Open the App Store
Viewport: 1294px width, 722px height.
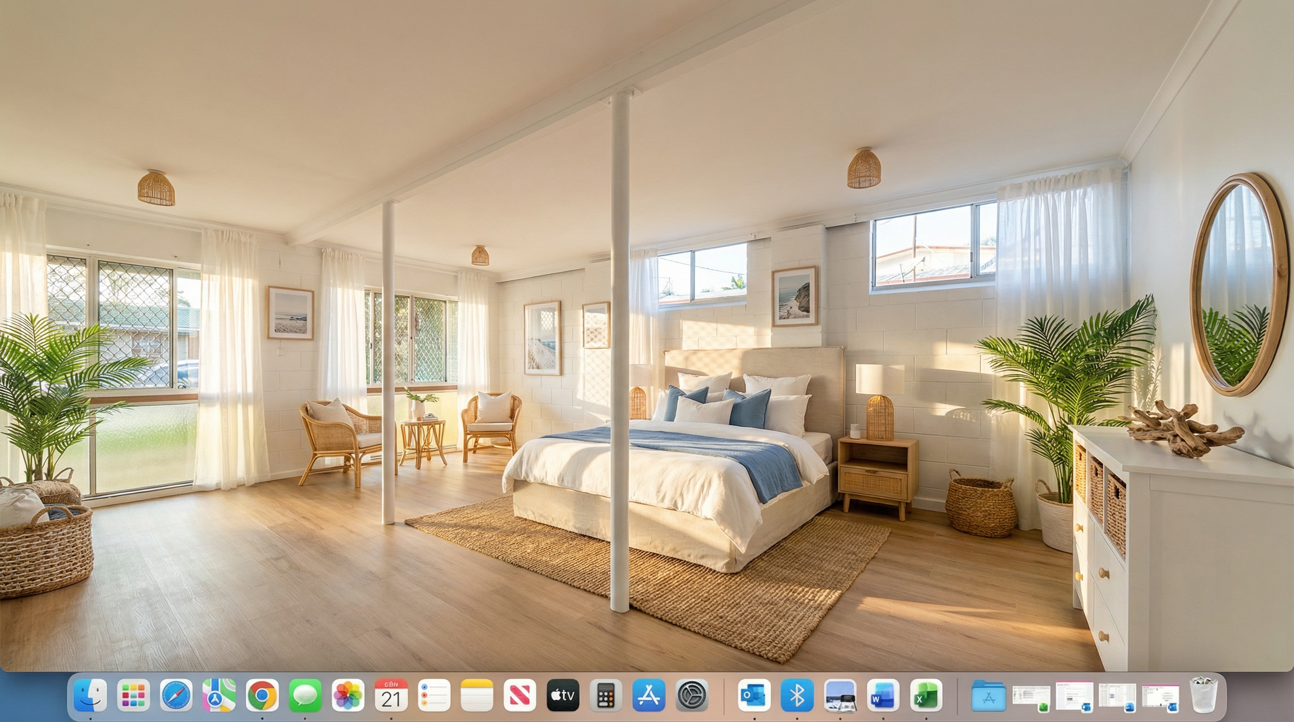tap(648, 695)
